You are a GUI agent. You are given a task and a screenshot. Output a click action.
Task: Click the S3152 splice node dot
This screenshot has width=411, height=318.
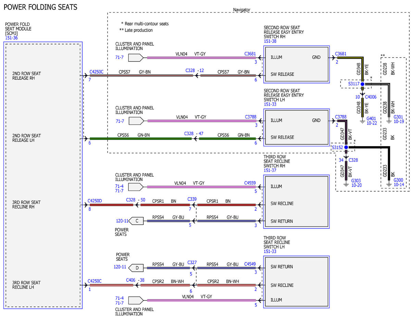tap(346, 147)
